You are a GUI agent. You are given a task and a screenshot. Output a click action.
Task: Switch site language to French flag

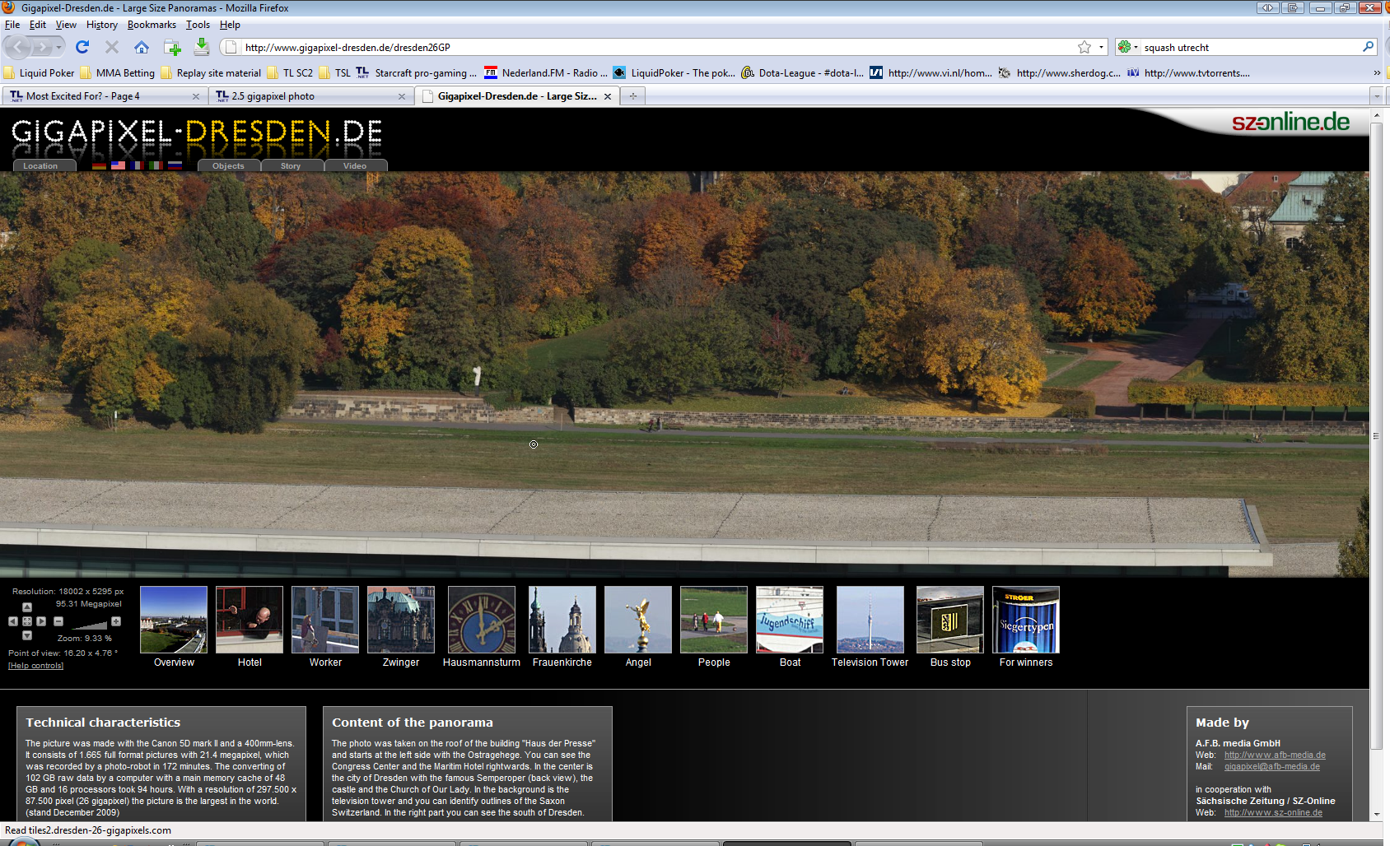137,165
